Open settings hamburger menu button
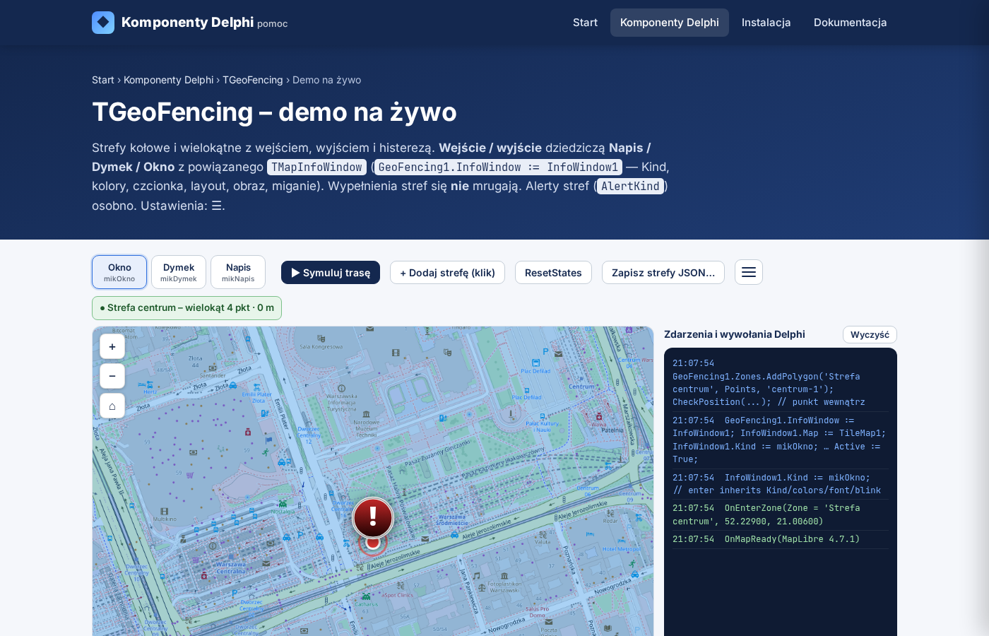Viewport: 989px width, 636px height. click(749, 272)
